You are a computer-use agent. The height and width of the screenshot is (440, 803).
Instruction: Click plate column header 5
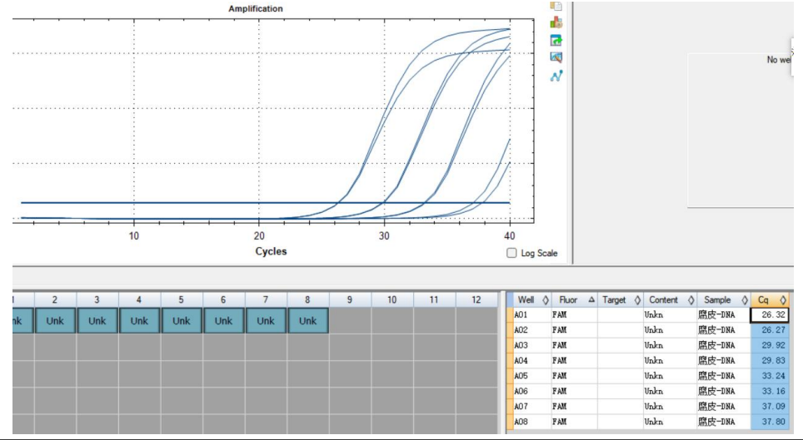coord(181,299)
